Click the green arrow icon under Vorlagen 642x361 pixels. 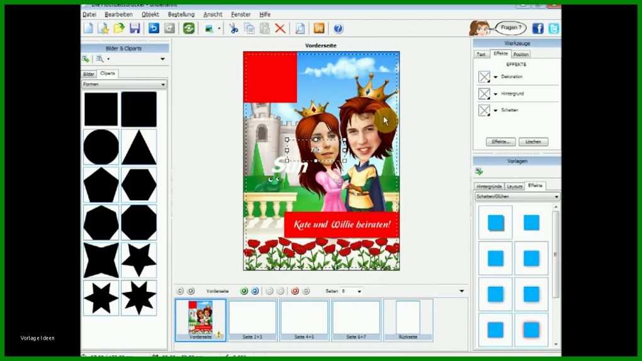479,172
